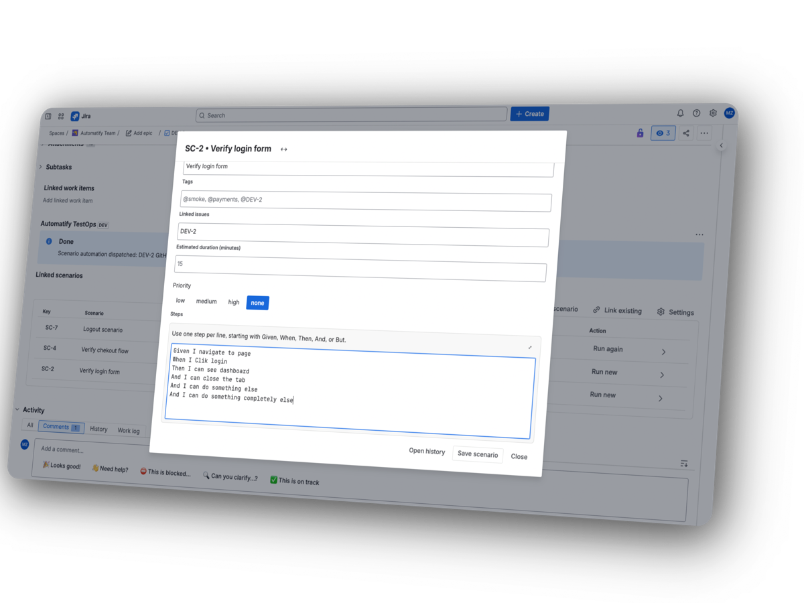Focus the Jira search box
This screenshot has width=804, height=603.
(352, 115)
